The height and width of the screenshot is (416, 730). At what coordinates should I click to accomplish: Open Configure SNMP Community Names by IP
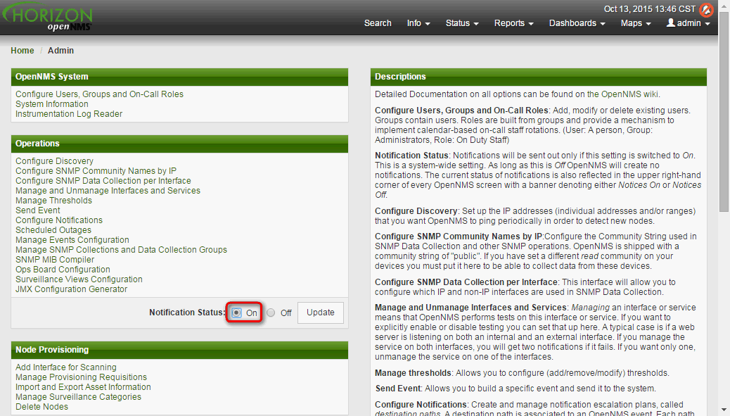tap(96, 171)
